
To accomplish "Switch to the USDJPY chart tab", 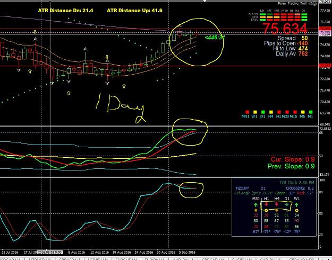I will tap(98, 258).
